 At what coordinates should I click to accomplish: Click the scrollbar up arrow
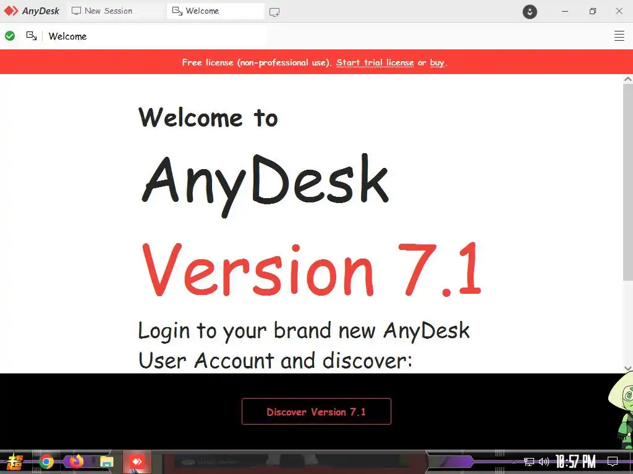click(628, 79)
